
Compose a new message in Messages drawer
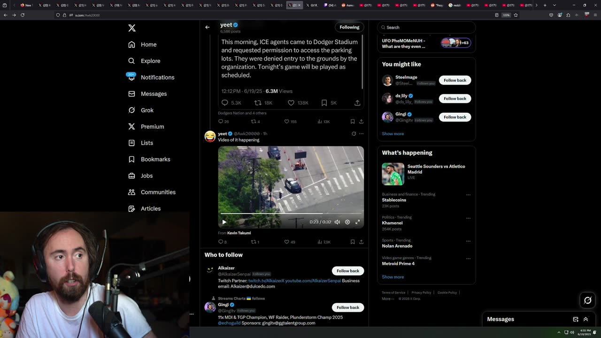click(x=576, y=319)
